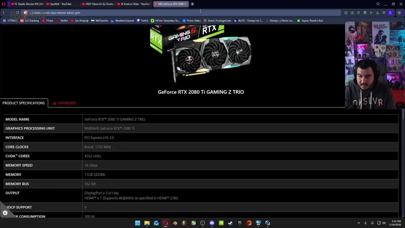Click 'GeForce RTX 2080 Ti GAMING Z TRIO' heading
The height and width of the screenshot is (228, 405).
click(x=201, y=92)
